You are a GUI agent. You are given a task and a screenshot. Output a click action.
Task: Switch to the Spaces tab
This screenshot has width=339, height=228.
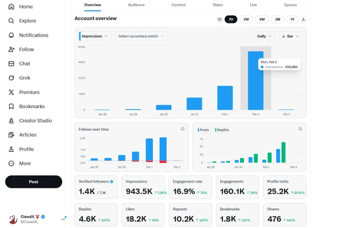pos(290,5)
